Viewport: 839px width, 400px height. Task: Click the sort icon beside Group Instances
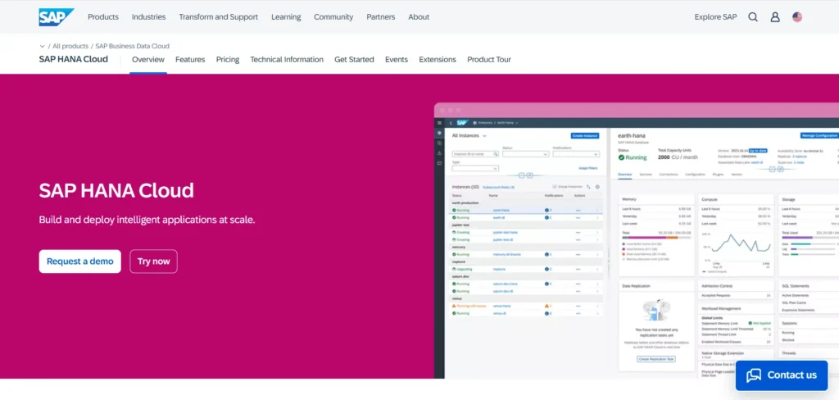588,187
